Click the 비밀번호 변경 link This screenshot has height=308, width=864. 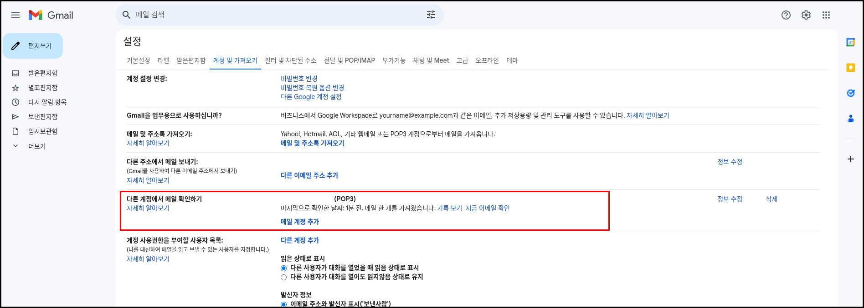pos(299,79)
